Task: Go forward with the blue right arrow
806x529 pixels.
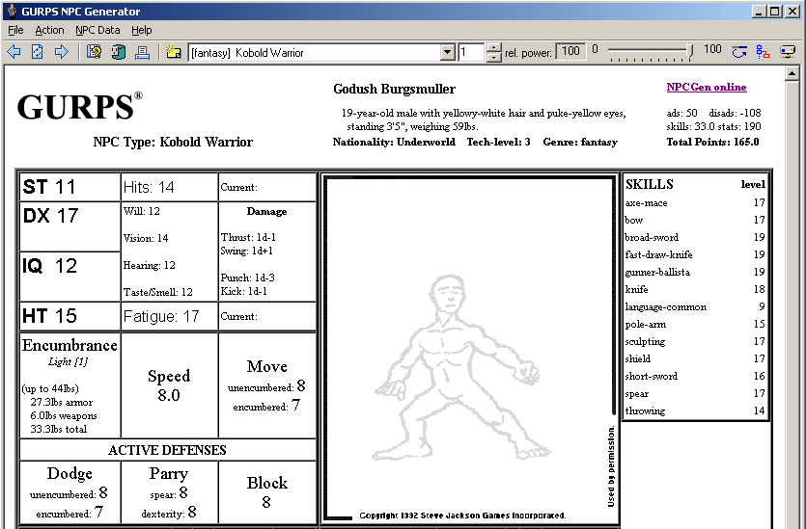Action: click(x=62, y=52)
